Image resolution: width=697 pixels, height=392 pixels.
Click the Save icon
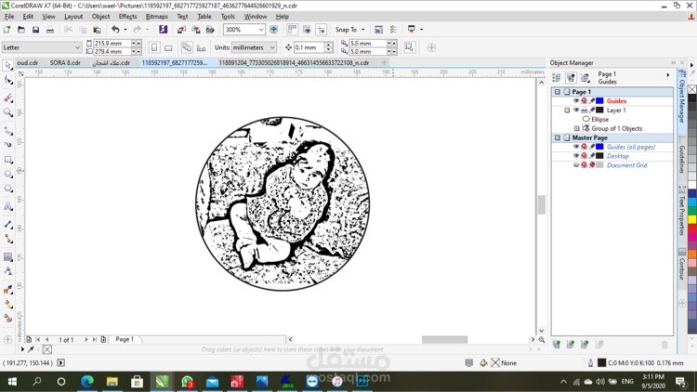pos(35,30)
